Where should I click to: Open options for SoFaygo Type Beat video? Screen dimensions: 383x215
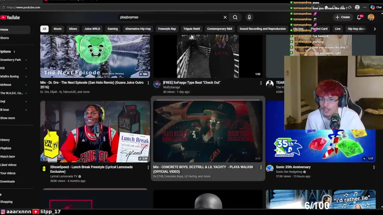[x=261, y=83]
